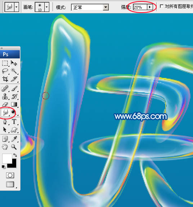Open the strength slider popup arrow
The image size is (193, 207).
150,7
